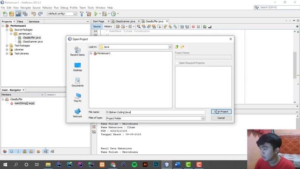
Task: Open Desktop location in dialog
Action: coord(77,67)
